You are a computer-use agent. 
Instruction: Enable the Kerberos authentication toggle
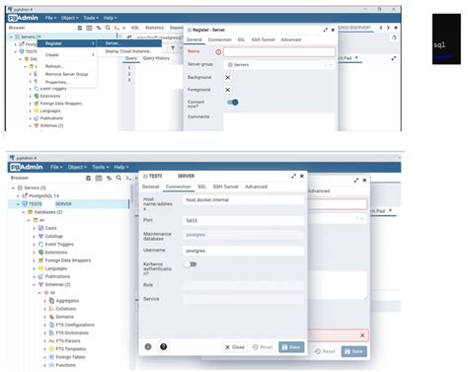tap(191, 264)
